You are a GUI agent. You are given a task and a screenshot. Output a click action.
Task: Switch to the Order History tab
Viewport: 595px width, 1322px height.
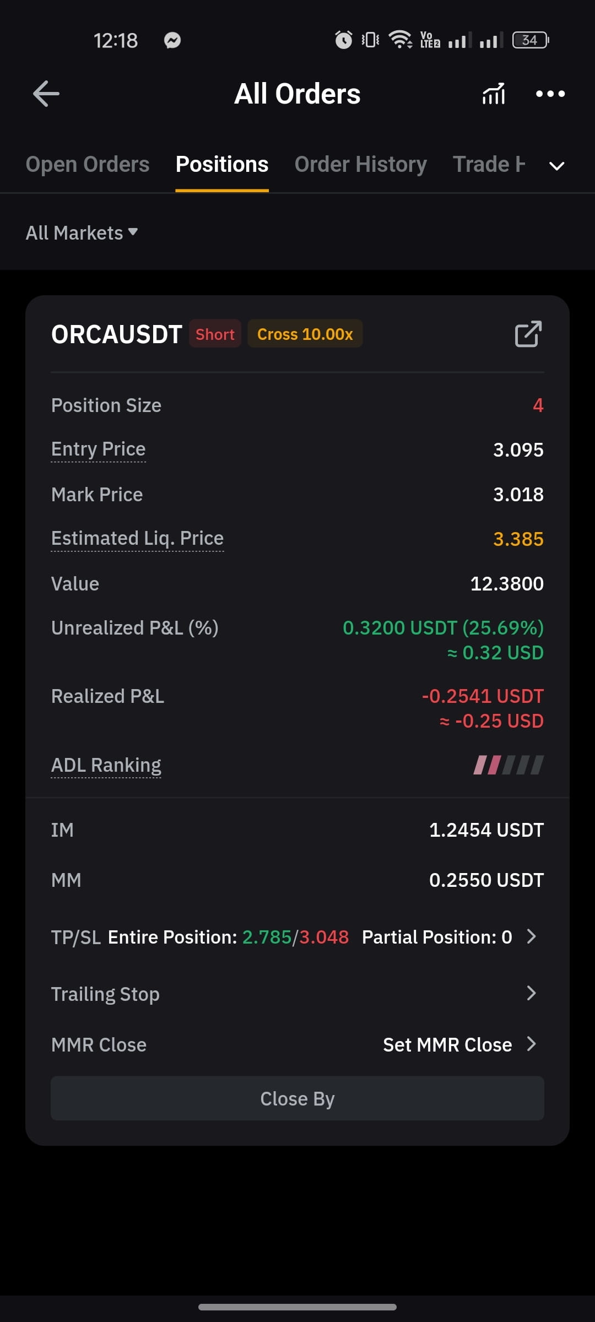pos(361,164)
